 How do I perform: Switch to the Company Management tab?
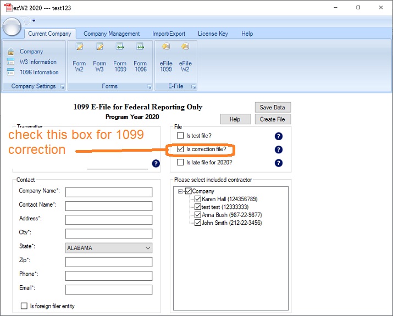point(112,34)
